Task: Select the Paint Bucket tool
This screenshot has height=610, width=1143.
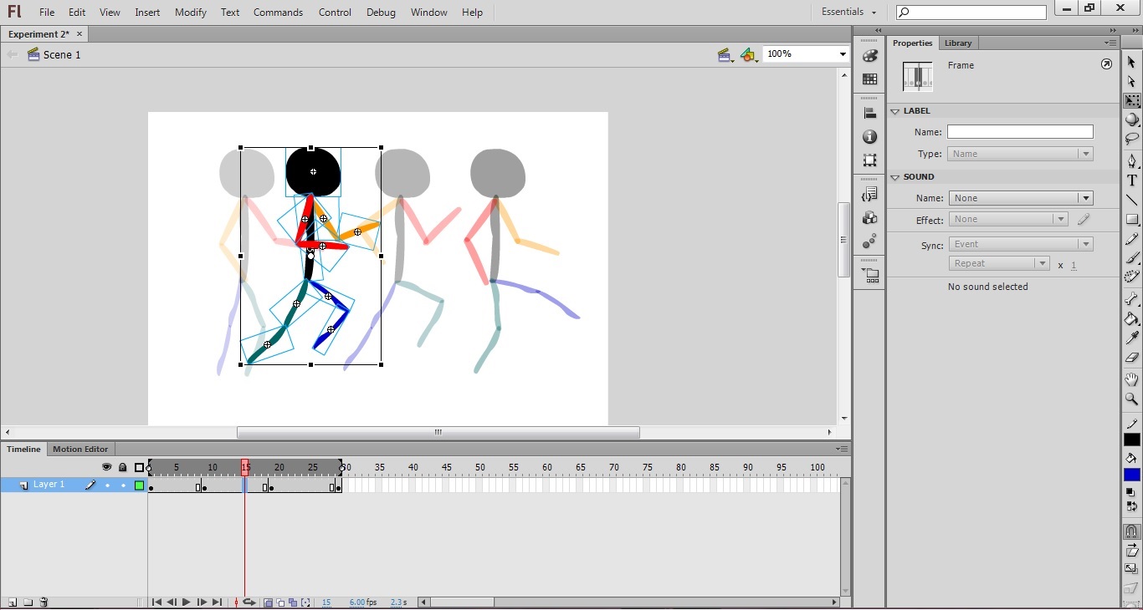Action: (x=1131, y=318)
